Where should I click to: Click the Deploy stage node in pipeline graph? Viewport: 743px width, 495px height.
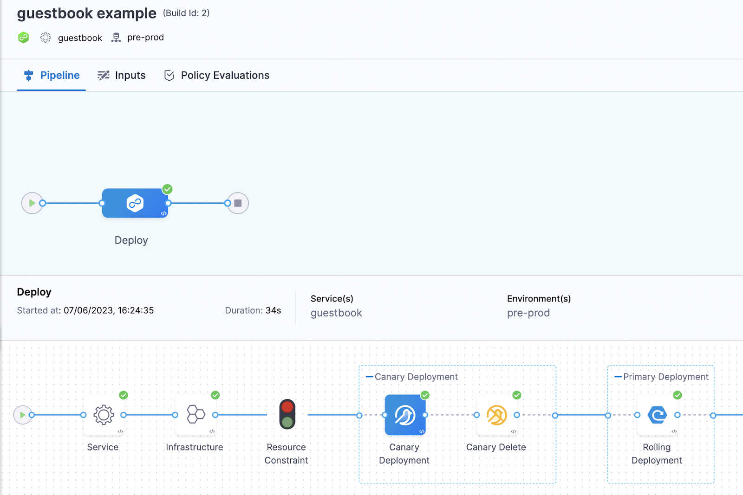(135, 203)
